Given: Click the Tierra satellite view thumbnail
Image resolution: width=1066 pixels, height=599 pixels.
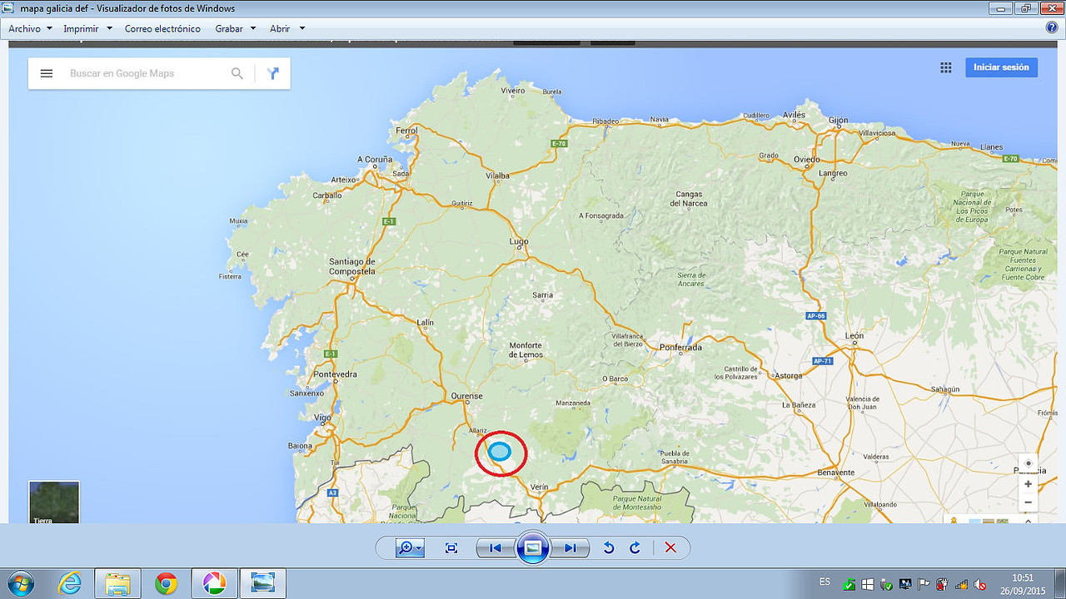Looking at the screenshot, I should tap(54, 502).
